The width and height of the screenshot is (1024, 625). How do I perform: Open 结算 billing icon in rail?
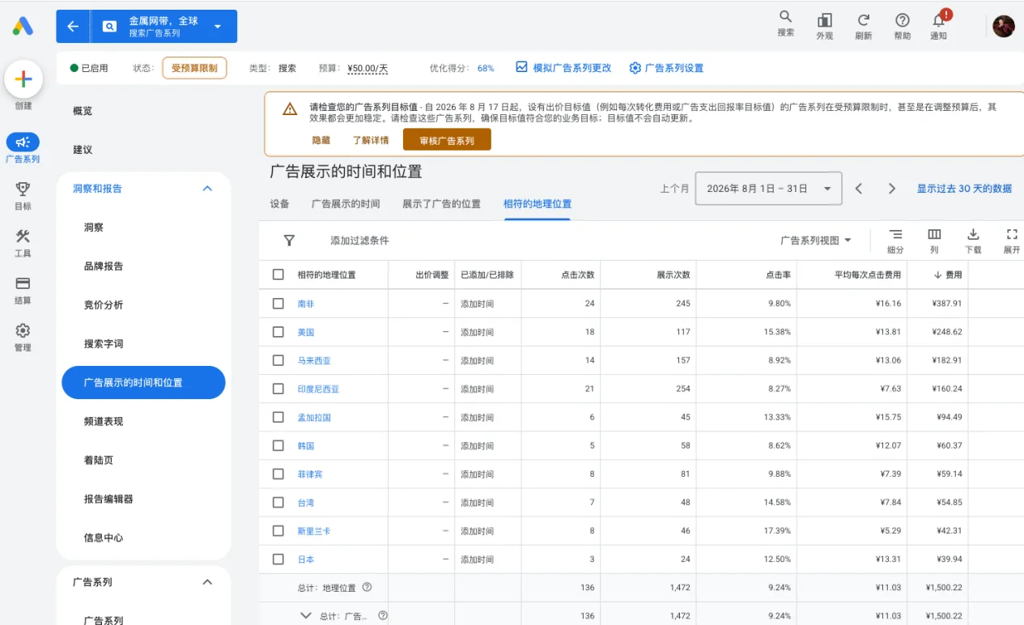[x=23, y=283]
